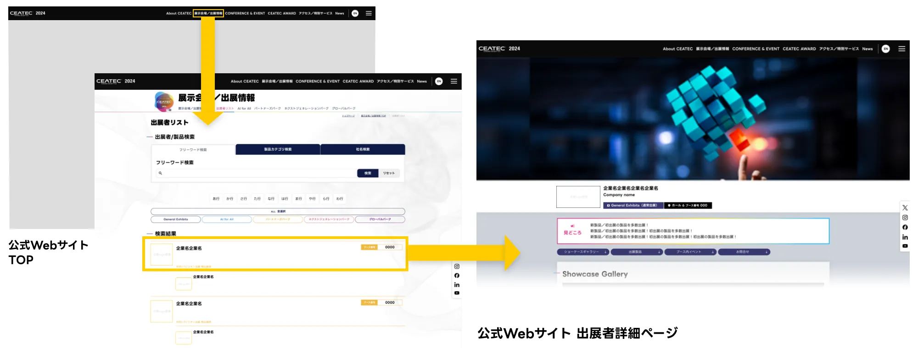The height and width of the screenshot is (348, 918).
Task: Toggle the グローバルパーク filter pill
Action: pos(380,219)
